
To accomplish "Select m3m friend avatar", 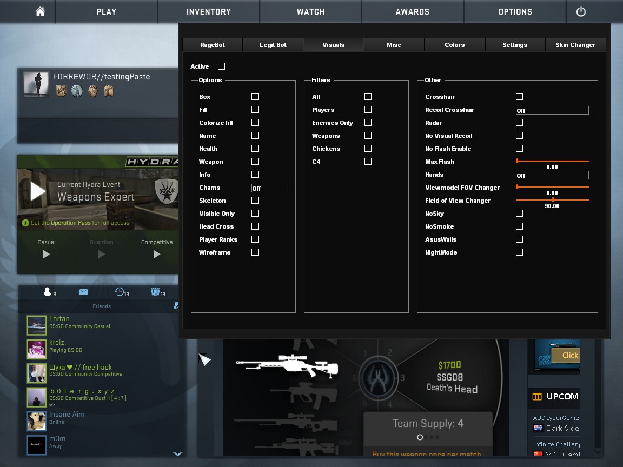I will (x=37, y=445).
